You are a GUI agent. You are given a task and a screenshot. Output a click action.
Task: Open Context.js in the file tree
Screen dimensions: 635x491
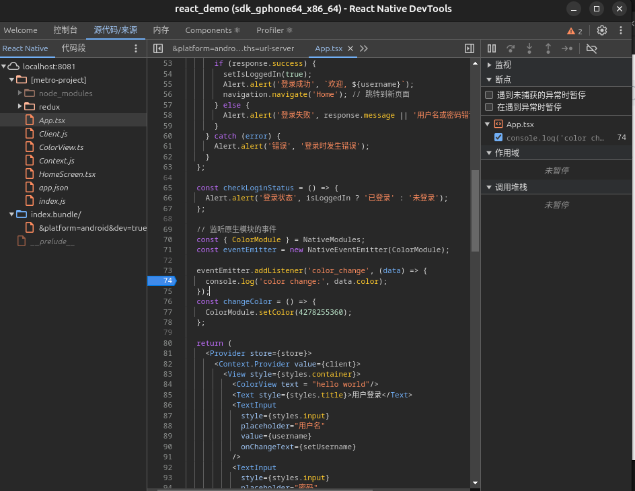tap(57, 161)
